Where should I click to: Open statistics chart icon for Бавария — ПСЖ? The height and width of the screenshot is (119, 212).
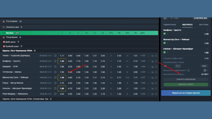click(152, 66)
